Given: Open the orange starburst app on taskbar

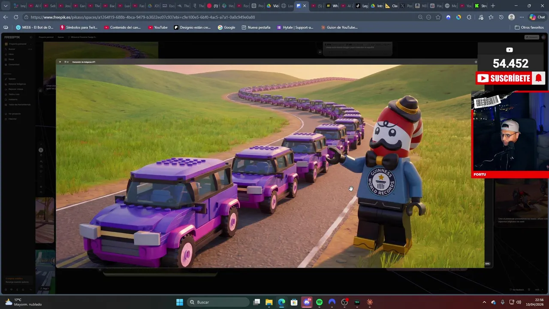Looking at the screenshot, I should pos(370,302).
